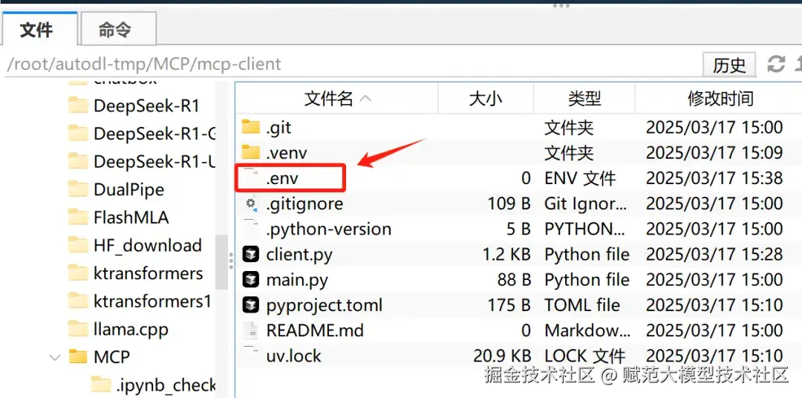Select llama.cpp folder in tree

pos(131,329)
